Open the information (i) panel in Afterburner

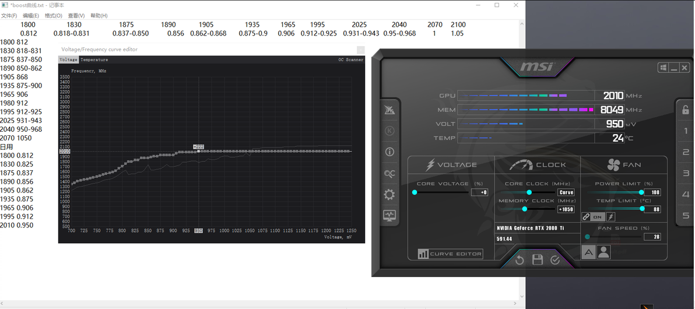pyautogui.click(x=390, y=152)
